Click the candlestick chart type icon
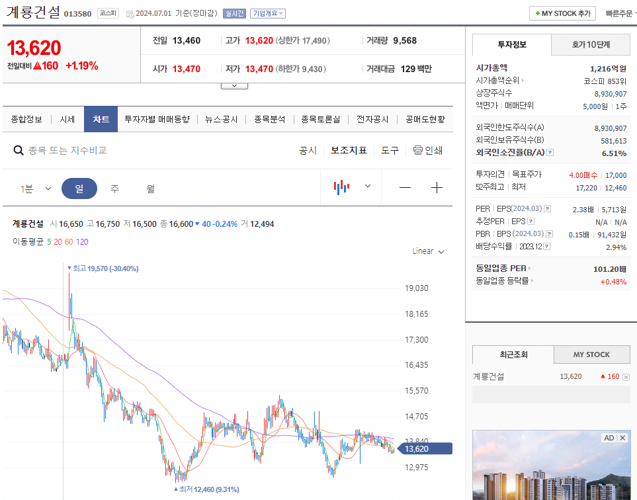637x500 pixels. (341, 187)
